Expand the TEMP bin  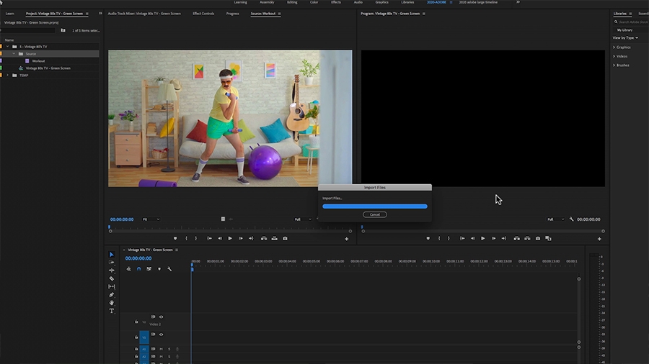(7, 76)
